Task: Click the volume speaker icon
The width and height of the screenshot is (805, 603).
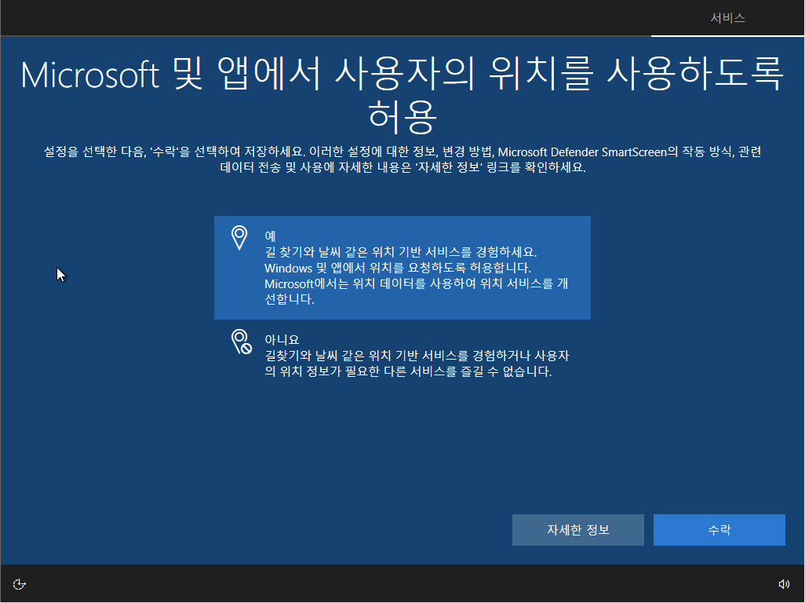Action: [x=784, y=584]
